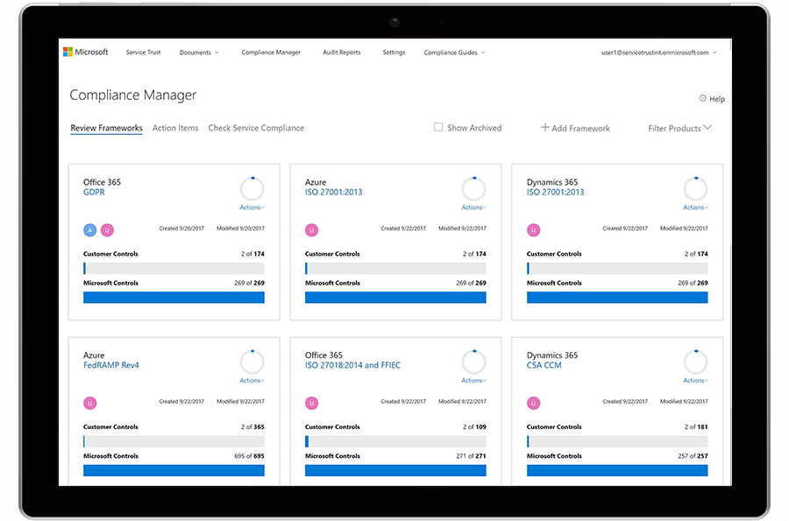Click the compliance score donut on the GDPR card

[x=252, y=188]
